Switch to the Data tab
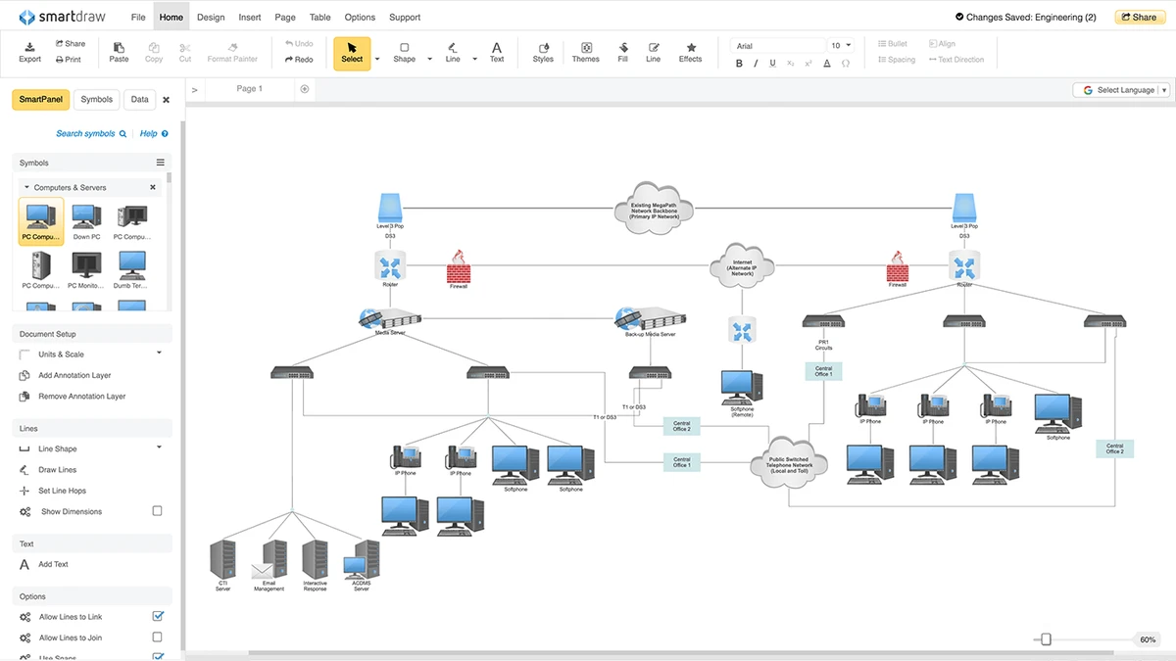The width and height of the screenshot is (1176, 661). tap(140, 100)
